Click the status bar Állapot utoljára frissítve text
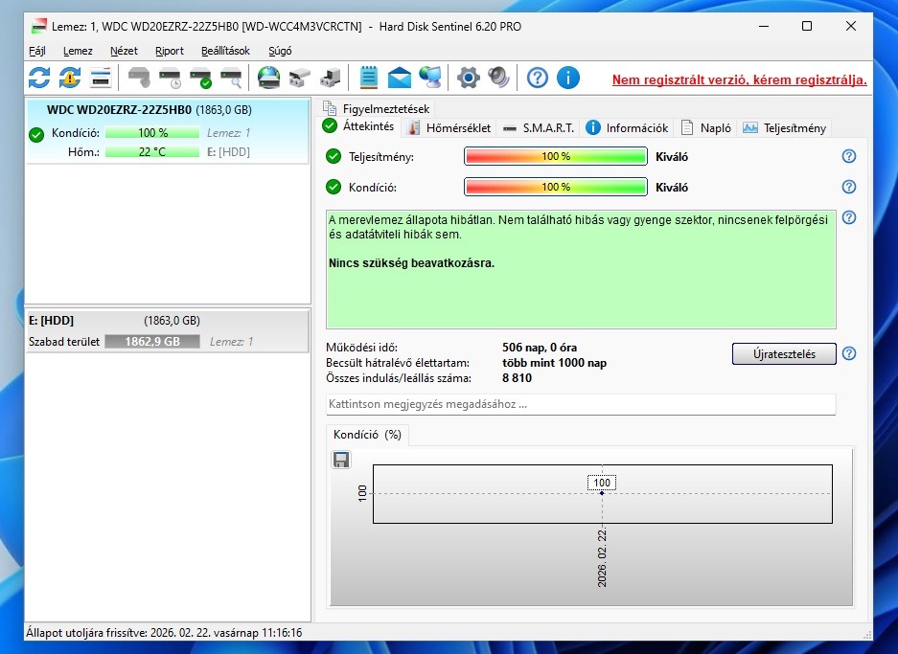 click(164, 633)
